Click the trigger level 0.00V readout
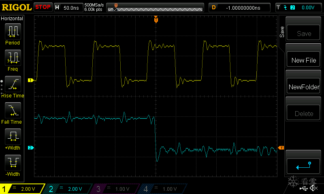 308,8
